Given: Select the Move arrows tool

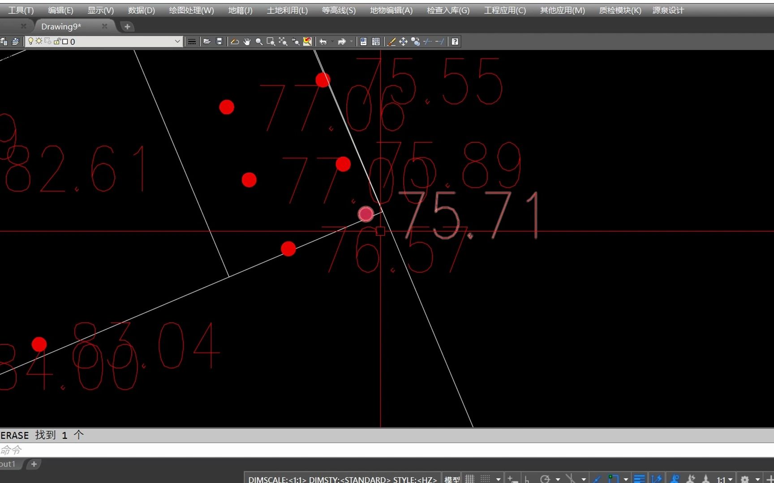Looking at the screenshot, I should point(403,42).
